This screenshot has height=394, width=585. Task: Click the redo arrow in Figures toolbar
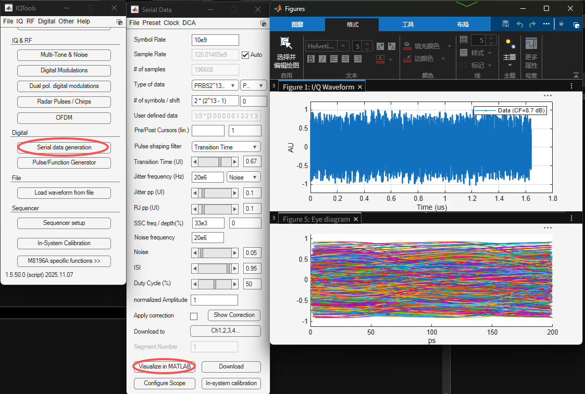(533, 24)
